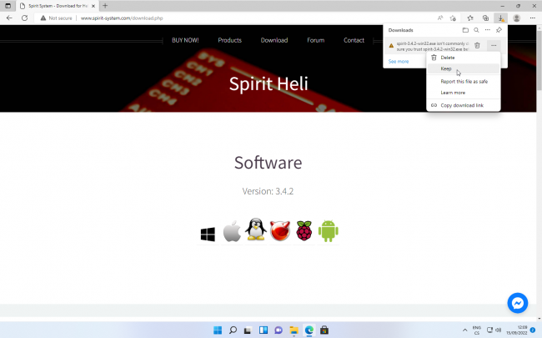542x338 pixels.
Task: Search downloads using magnifier icon
Action: pos(476,29)
